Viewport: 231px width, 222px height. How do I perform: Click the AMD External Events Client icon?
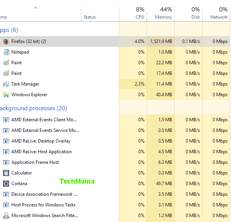(6, 120)
